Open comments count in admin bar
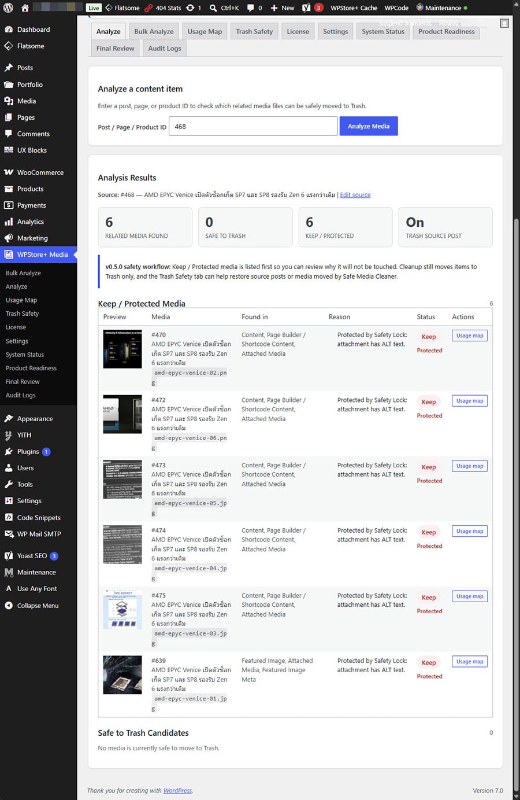This screenshot has width=520, height=800. 255,8
